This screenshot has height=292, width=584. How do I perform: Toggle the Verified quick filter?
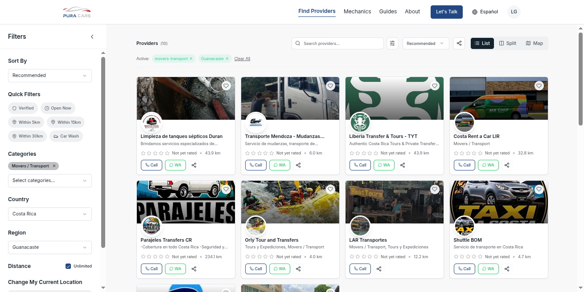pos(23,108)
